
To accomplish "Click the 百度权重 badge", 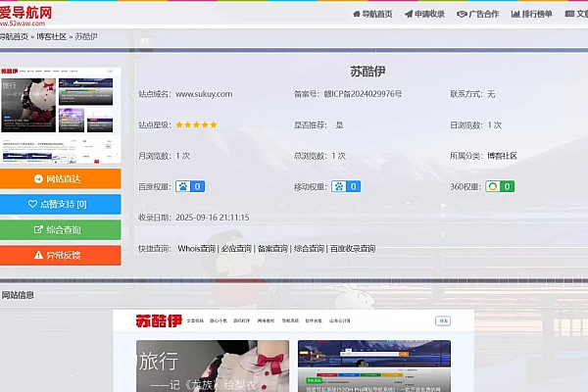I will pos(190,186).
